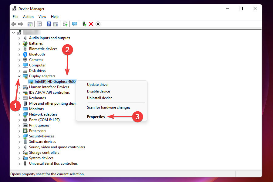Expand the Bluetooth category

pyautogui.click(x=19, y=55)
